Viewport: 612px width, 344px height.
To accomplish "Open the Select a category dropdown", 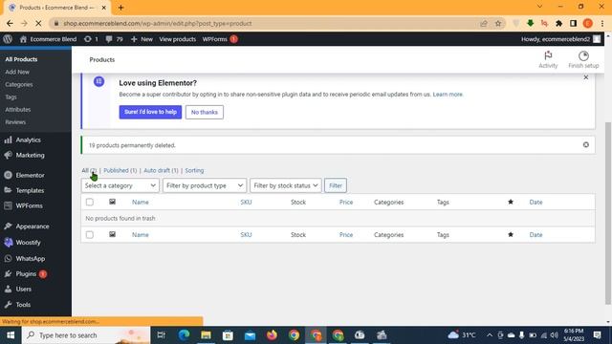I will pos(120,185).
